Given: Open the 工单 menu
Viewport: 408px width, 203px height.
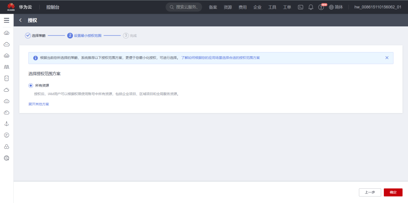Looking at the screenshot, I should 287,7.
